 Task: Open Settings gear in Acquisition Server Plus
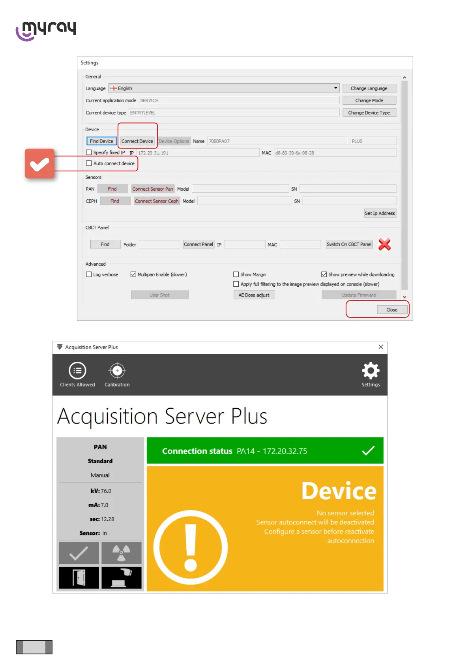tap(371, 370)
